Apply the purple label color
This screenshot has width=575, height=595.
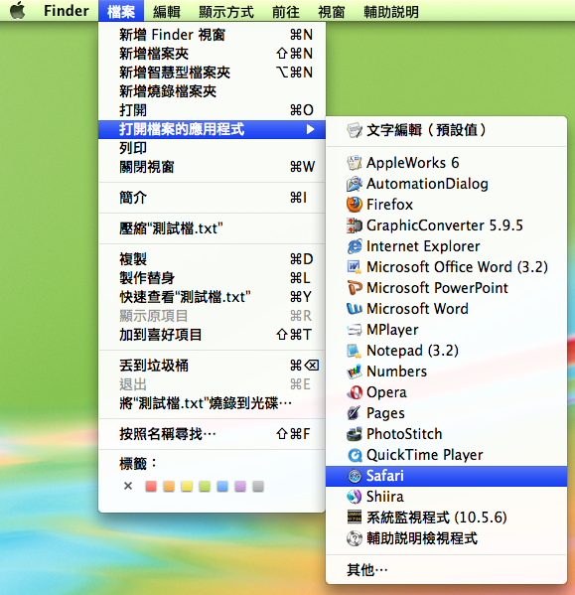pos(240,486)
